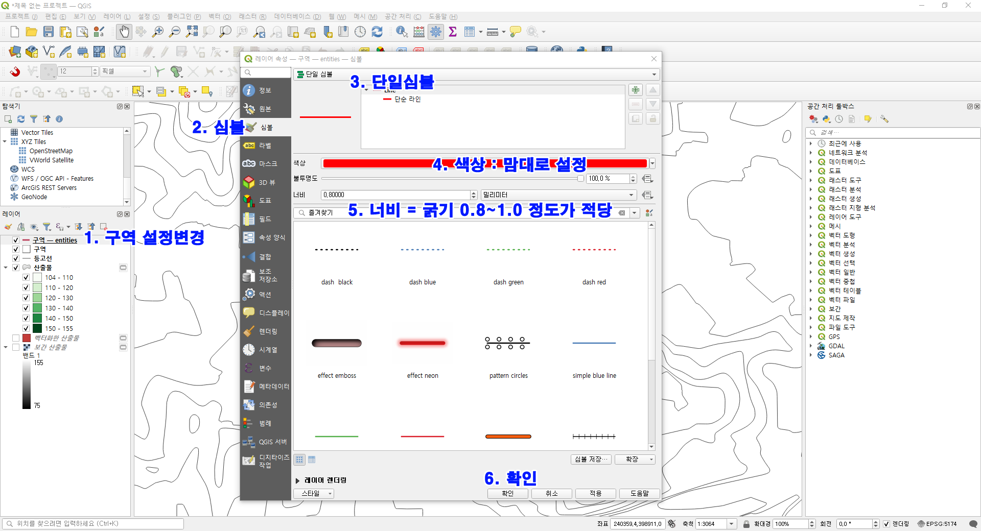Click the Zoom In tool
The width and height of the screenshot is (981, 531).
click(158, 32)
